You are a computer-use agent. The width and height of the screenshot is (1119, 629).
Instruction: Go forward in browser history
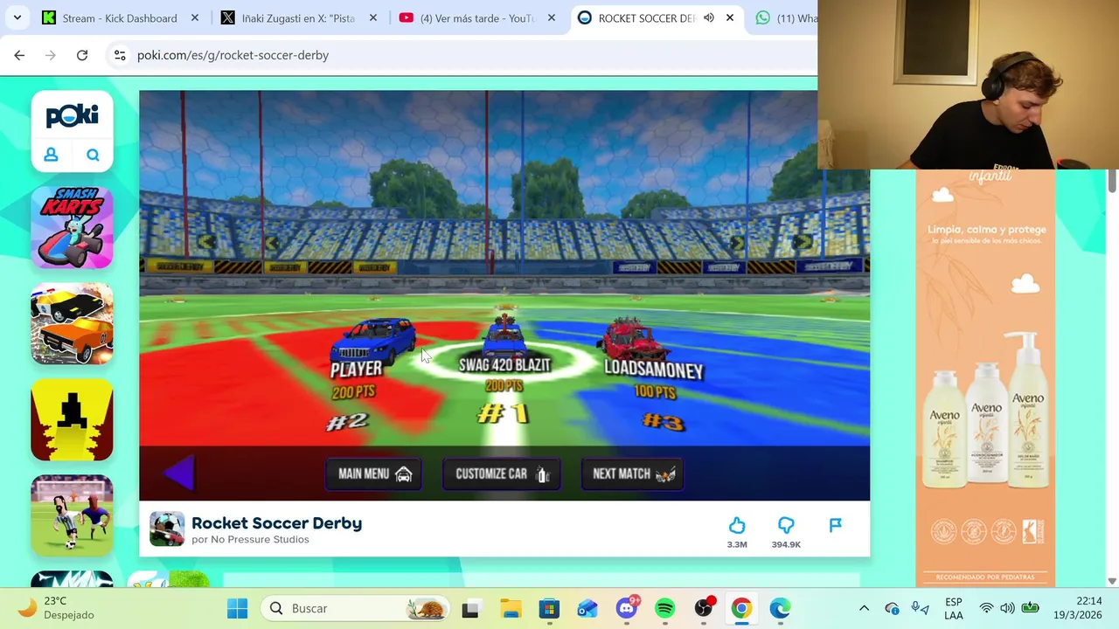coord(51,55)
